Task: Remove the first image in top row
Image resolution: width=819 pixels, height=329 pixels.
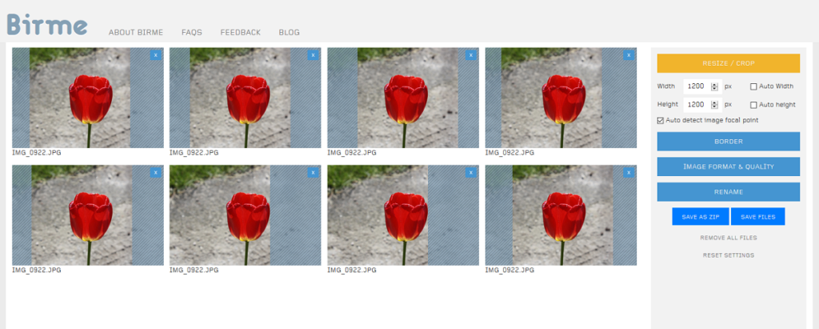Action: pyautogui.click(x=155, y=55)
